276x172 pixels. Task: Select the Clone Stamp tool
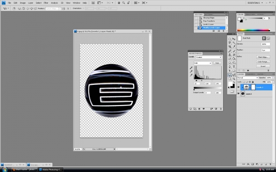(230, 55)
